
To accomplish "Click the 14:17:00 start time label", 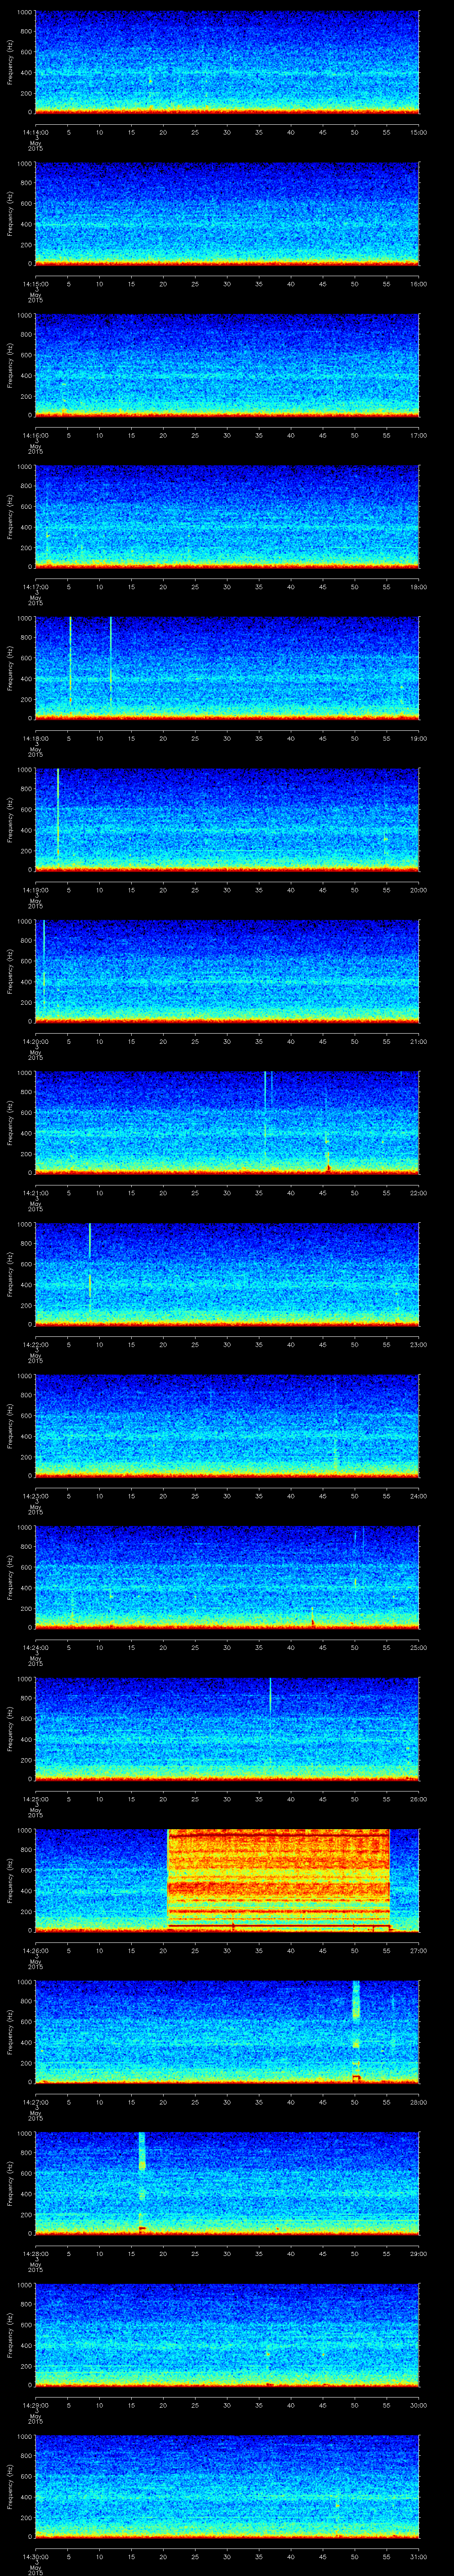I will [x=35, y=587].
